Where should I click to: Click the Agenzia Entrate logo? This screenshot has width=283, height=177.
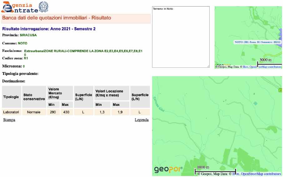(x=18, y=7)
